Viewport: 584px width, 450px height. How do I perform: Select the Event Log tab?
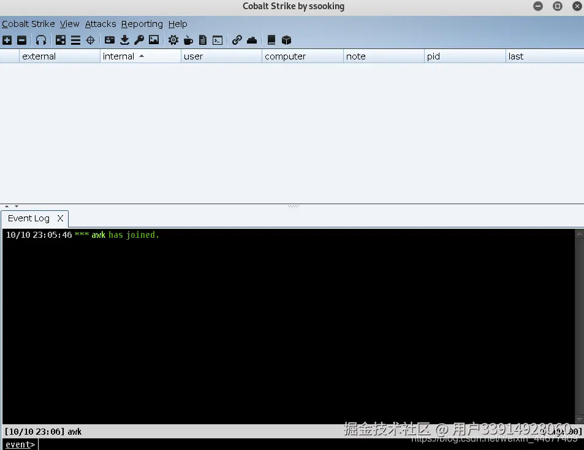point(29,218)
